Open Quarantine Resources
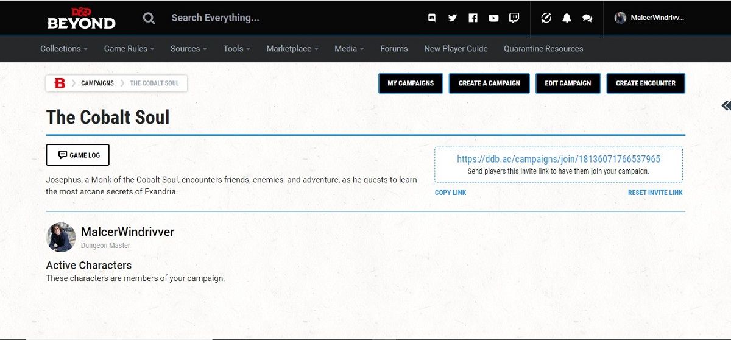This screenshot has width=731, height=340. 543,49
